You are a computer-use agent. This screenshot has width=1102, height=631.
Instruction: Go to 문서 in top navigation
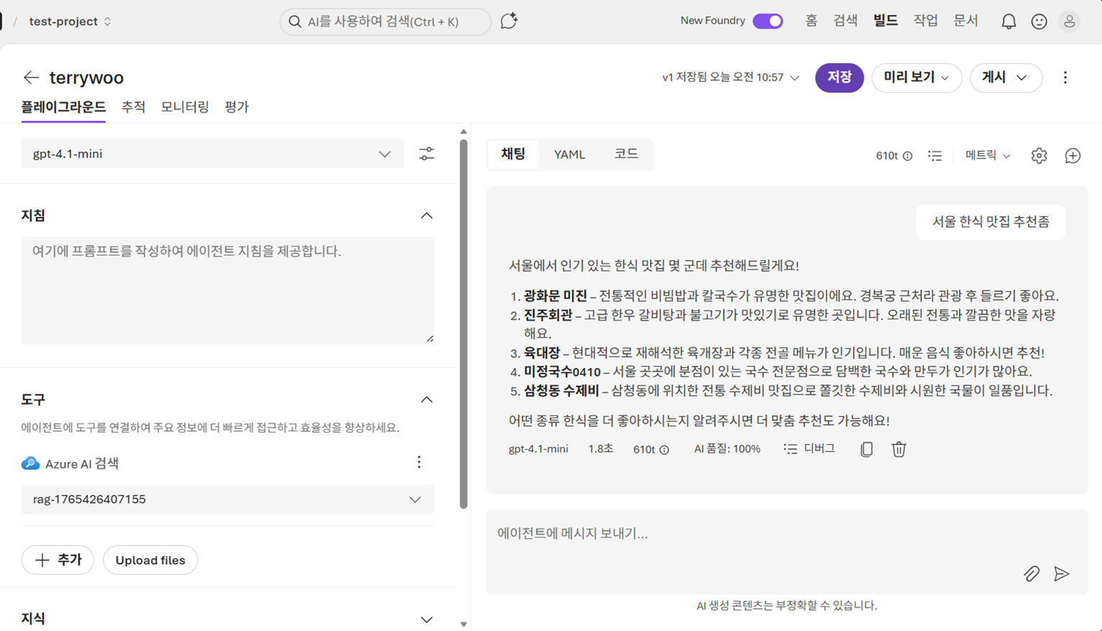point(966,21)
